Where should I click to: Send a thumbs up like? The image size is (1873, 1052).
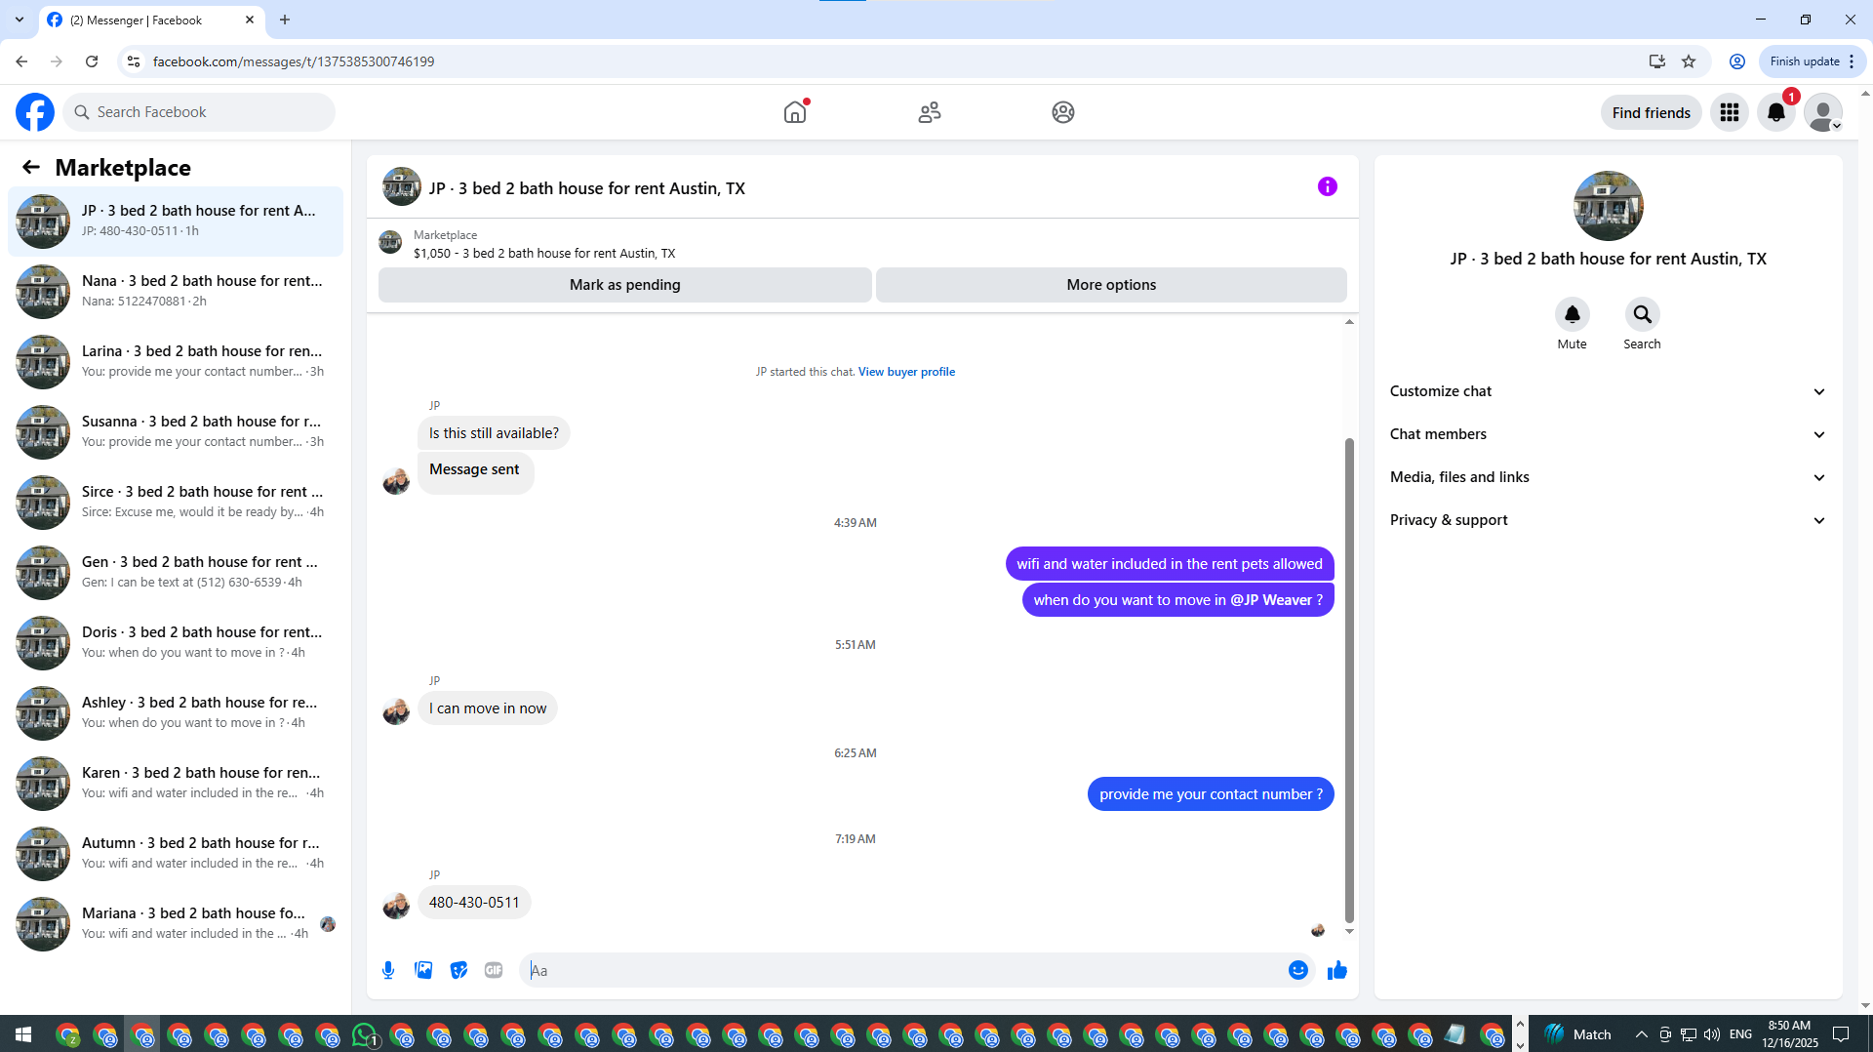(1337, 970)
